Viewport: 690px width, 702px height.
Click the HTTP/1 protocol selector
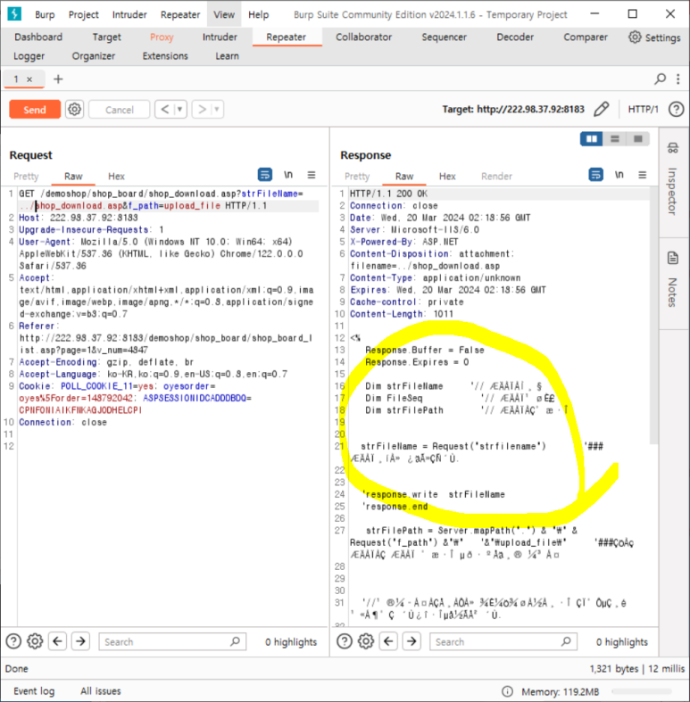(643, 109)
